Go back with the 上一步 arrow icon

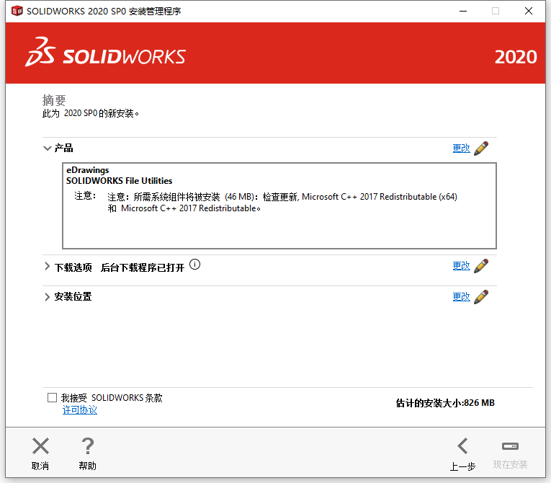(x=462, y=446)
